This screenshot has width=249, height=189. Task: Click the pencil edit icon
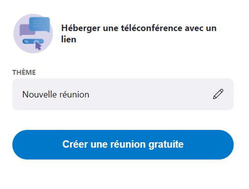point(218,94)
